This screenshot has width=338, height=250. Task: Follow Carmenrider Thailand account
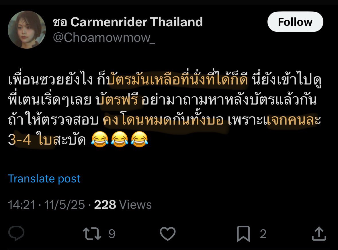point(295,22)
